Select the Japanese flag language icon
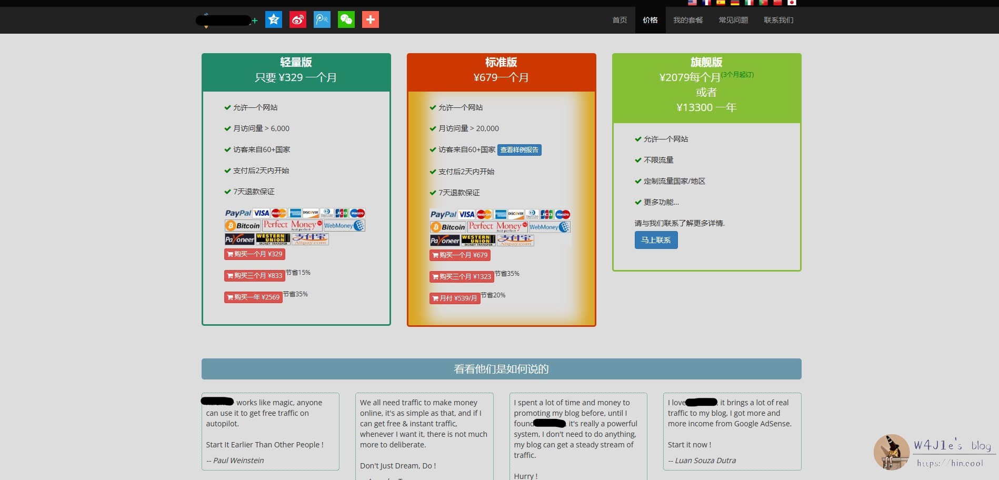 point(792,3)
